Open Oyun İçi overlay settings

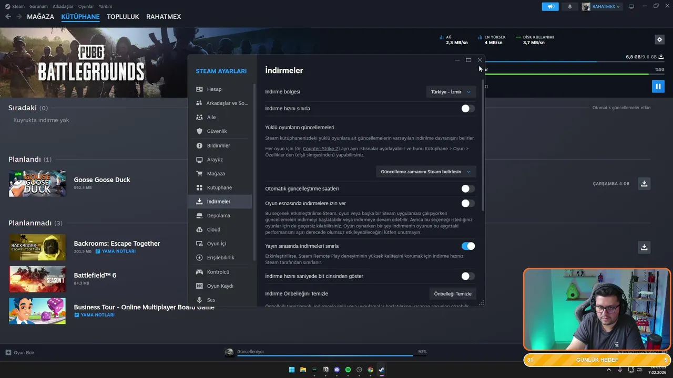(220, 244)
